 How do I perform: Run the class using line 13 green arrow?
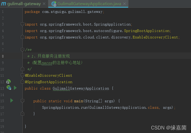[x=15, y=88]
